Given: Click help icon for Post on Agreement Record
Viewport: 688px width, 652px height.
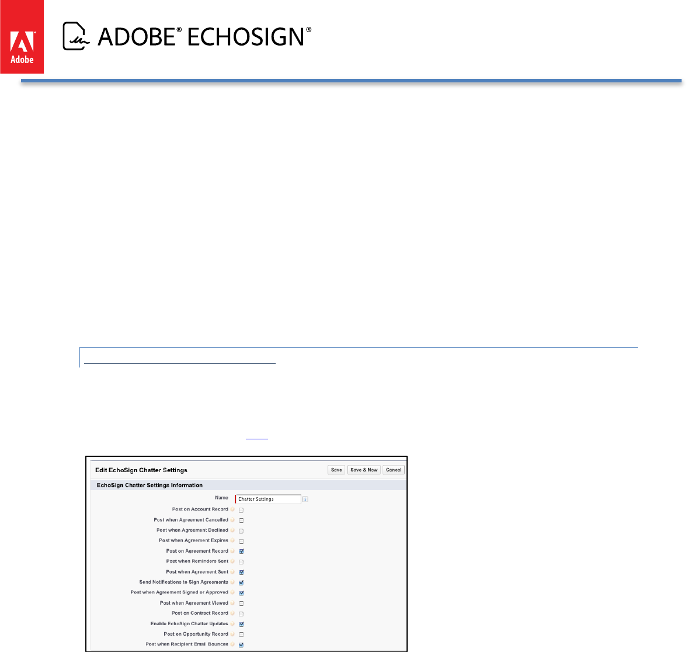Looking at the screenshot, I should (232, 551).
